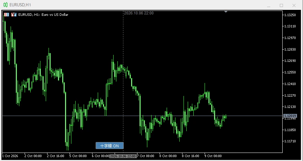Click the EURUSD, H1: Euro vs US Dollar caption

43,14
